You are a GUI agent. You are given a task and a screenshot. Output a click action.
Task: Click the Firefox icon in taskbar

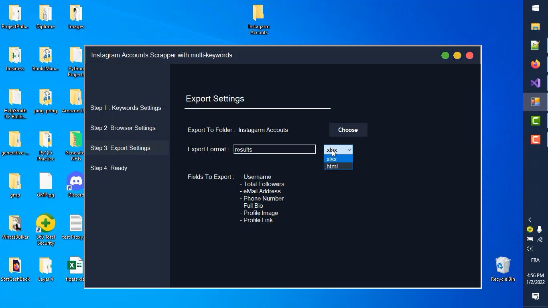click(535, 64)
